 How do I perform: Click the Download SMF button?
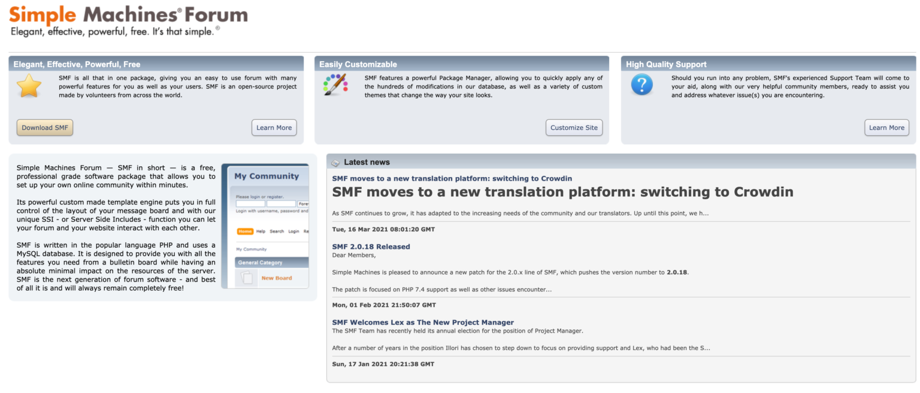click(44, 127)
